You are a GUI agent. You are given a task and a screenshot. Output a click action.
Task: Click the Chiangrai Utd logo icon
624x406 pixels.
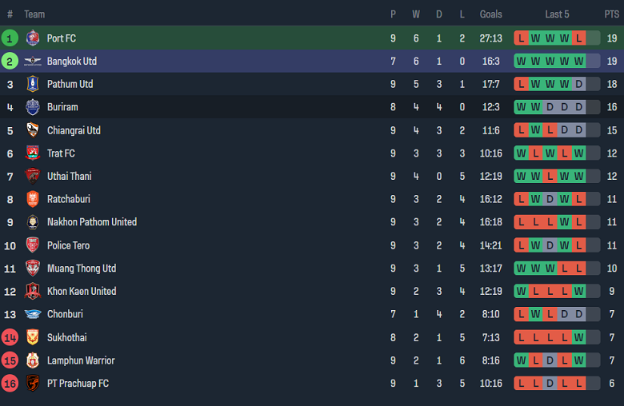[33, 130]
